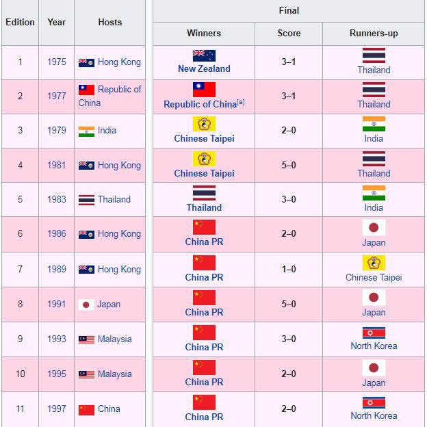
Task: Click the Republic of China flag in the 1977 winners cell
Action: tap(204, 90)
